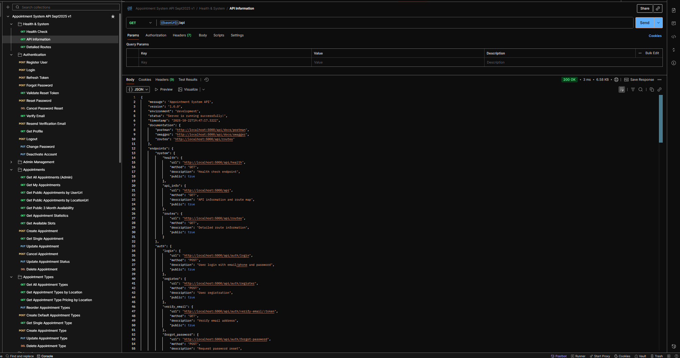
Task: Click the search response magnifier icon
Action: coord(640,89)
